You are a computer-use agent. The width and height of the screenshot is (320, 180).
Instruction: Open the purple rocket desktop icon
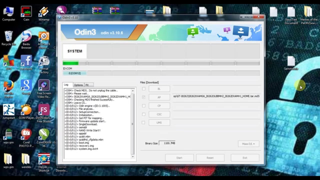[61, 10]
